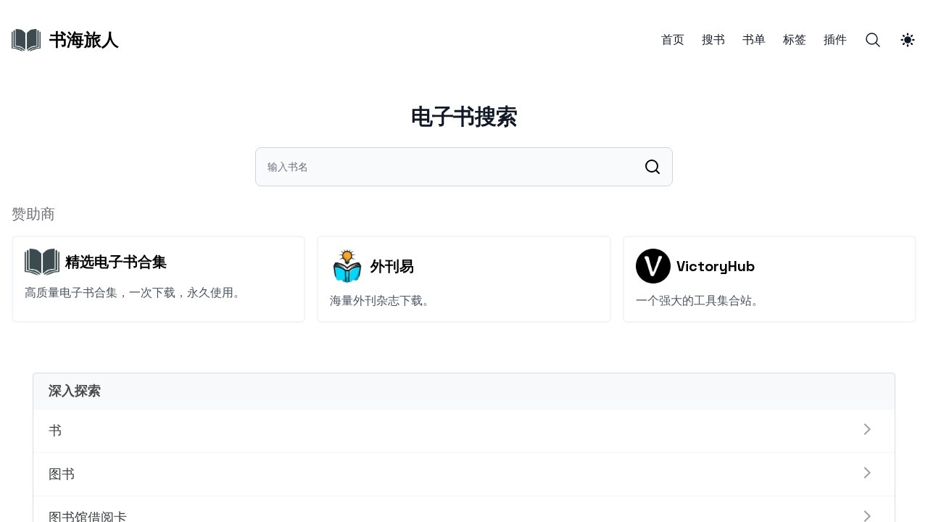Click the magnifier icon inside the search box
The image size is (928, 522).
click(652, 167)
